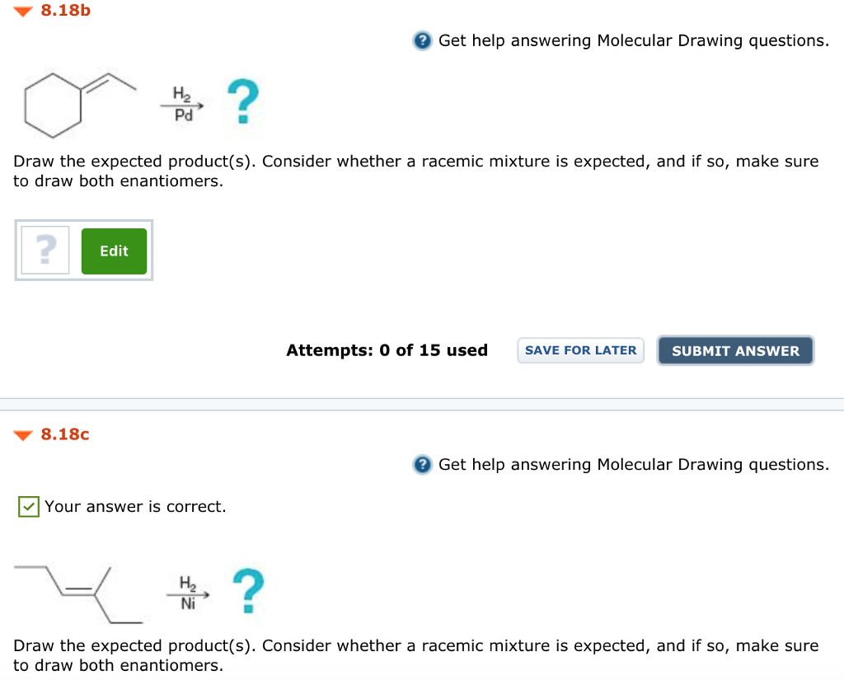The width and height of the screenshot is (844, 680).
Task: Click the teal product placeholder in 8.18c reaction
Action: tap(248, 590)
